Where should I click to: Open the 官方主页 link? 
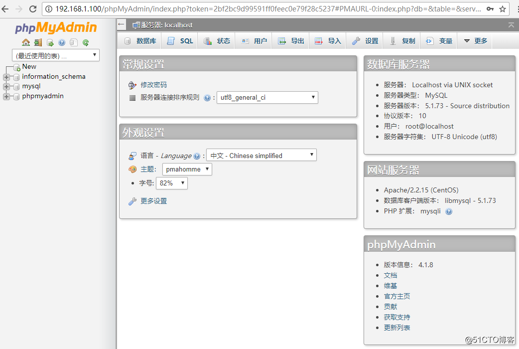[397, 296]
